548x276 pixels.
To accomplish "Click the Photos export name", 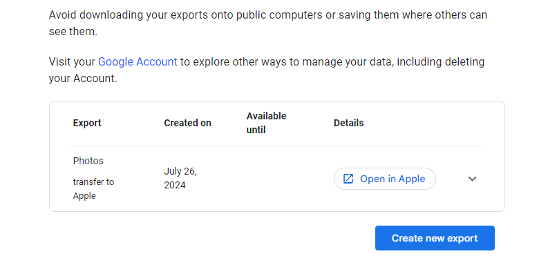I will [88, 161].
